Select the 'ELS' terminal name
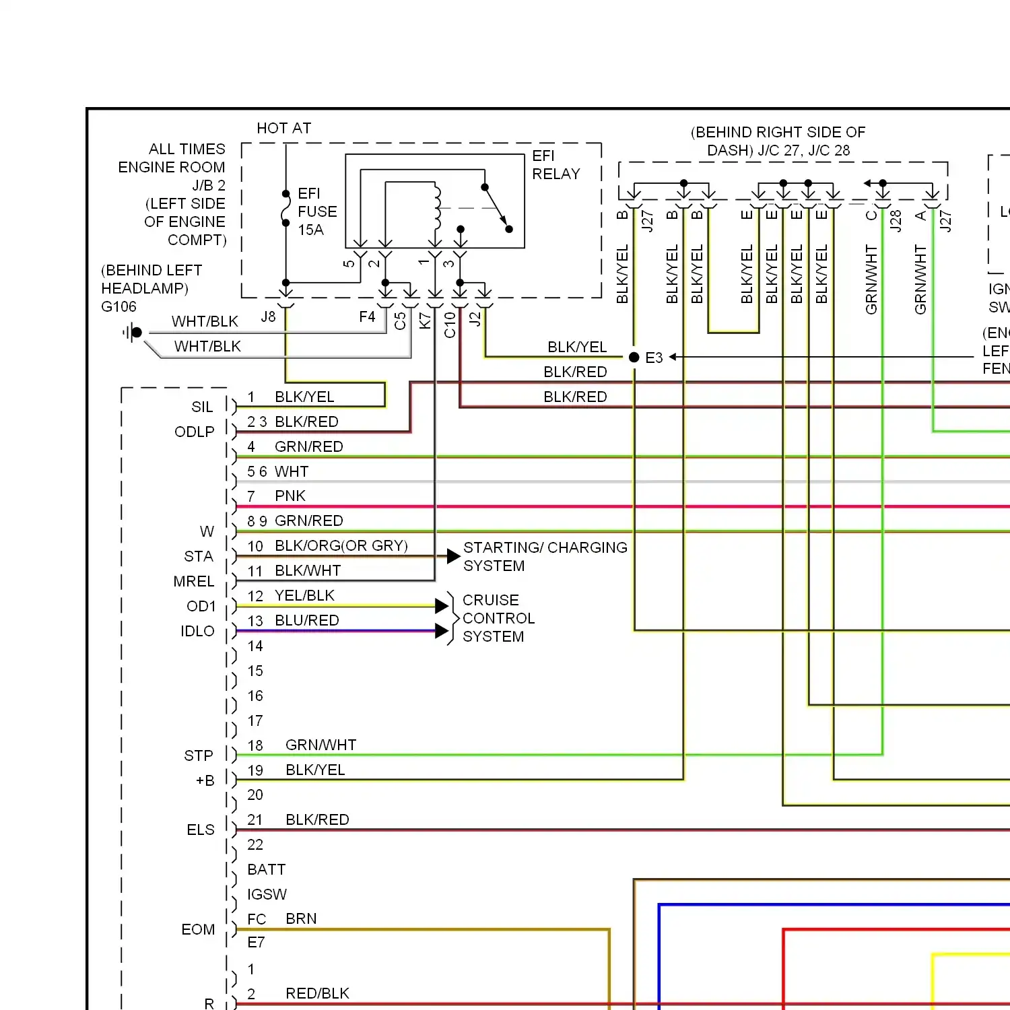1010x1010 pixels. [201, 830]
